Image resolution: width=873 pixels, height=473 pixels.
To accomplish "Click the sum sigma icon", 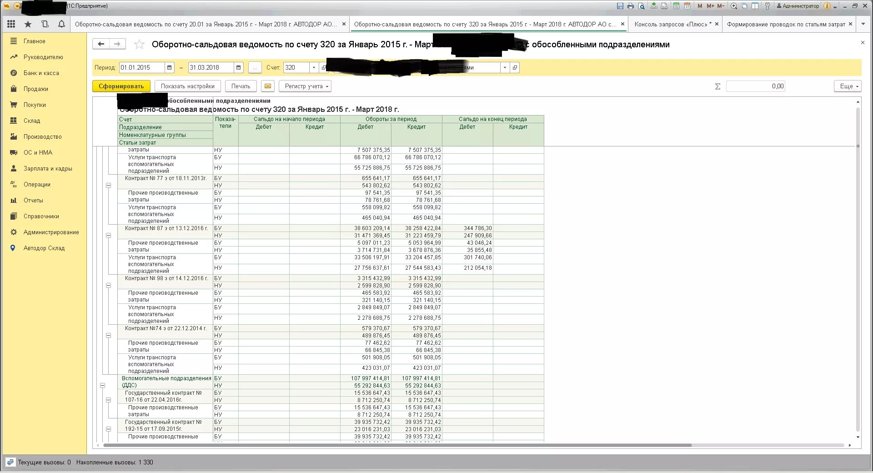I will pos(717,86).
